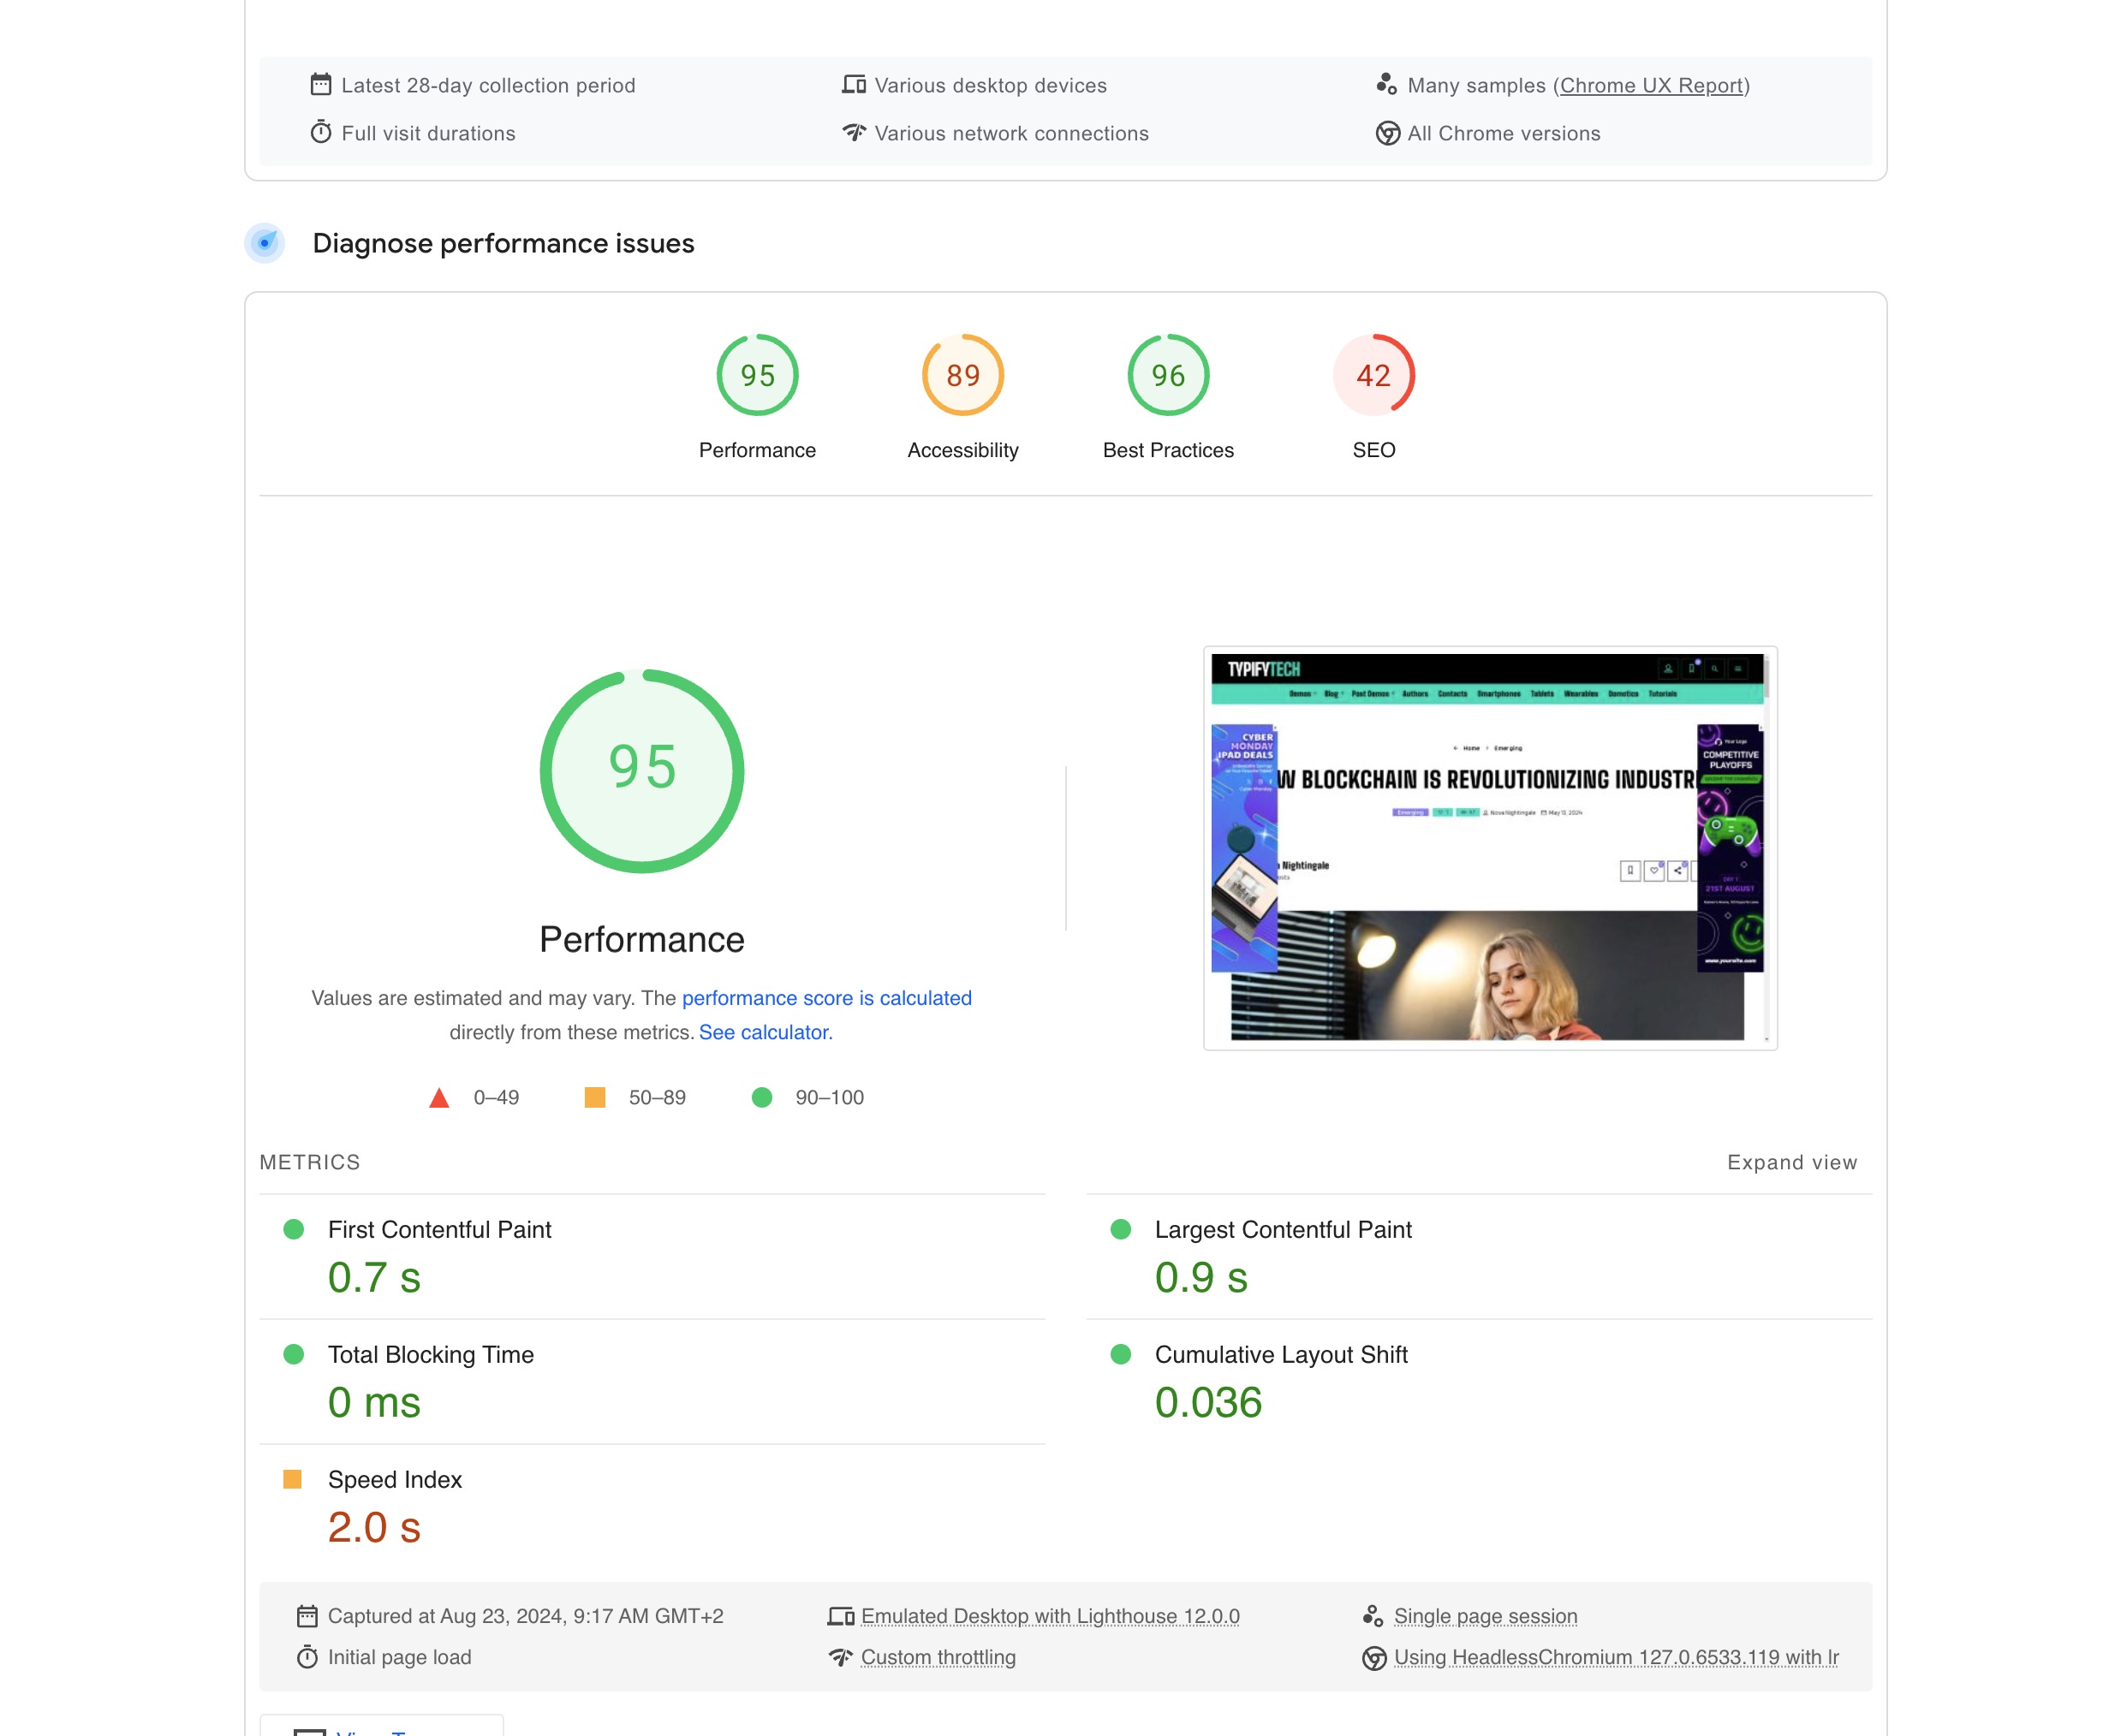Click the blue Diagnose performance issues icon

click(264, 243)
